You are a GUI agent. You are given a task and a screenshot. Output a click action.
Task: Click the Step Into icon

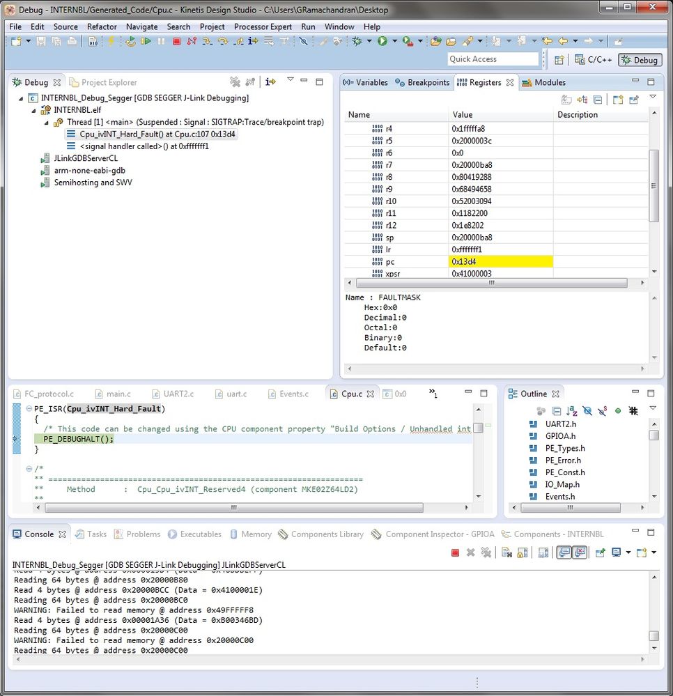(x=207, y=41)
